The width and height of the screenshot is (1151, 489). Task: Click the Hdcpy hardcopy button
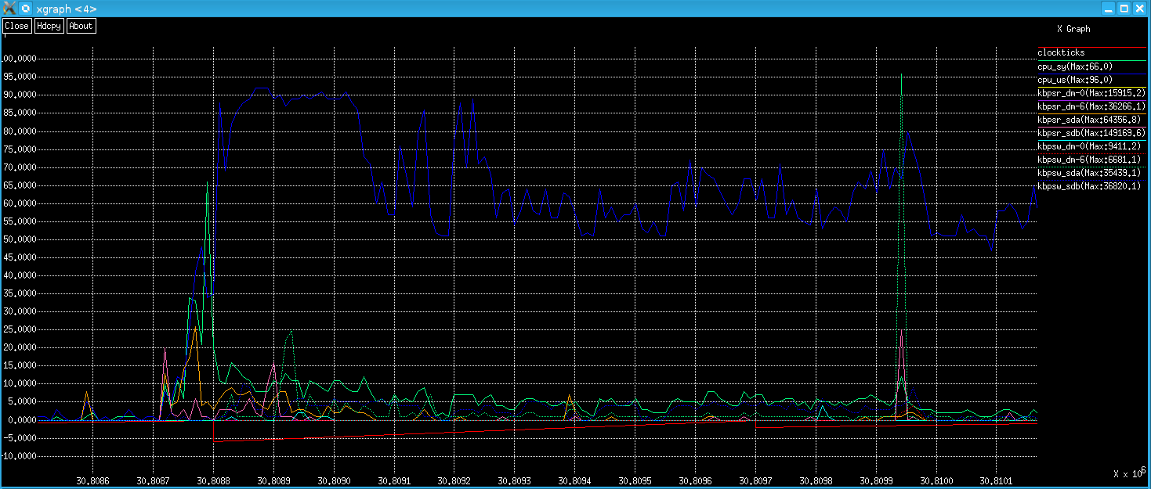pos(49,26)
